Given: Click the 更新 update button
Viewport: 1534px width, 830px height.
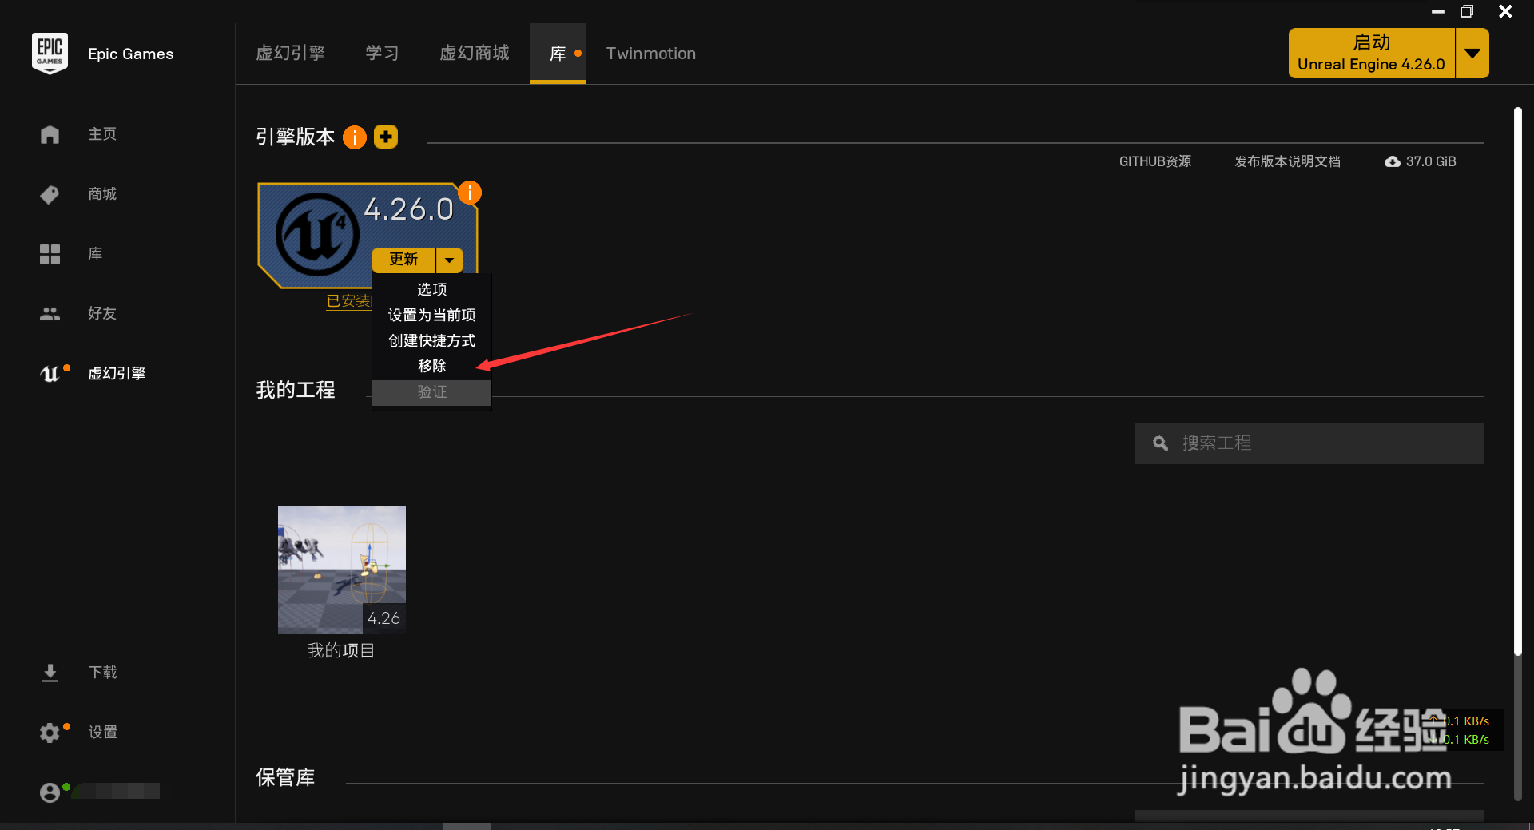Looking at the screenshot, I should [x=403, y=260].
